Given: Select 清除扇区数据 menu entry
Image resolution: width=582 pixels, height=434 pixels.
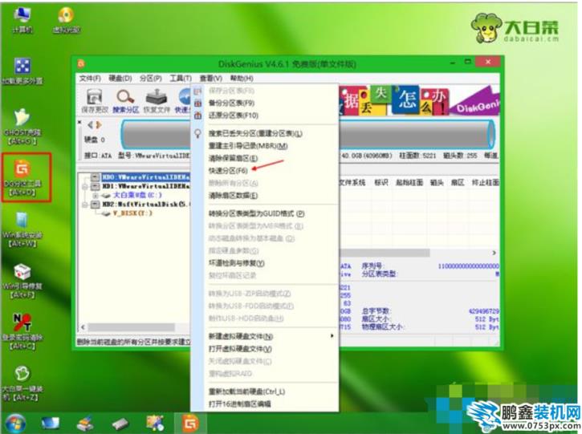Looking at the screenshot, I should [x=233, y=196].
